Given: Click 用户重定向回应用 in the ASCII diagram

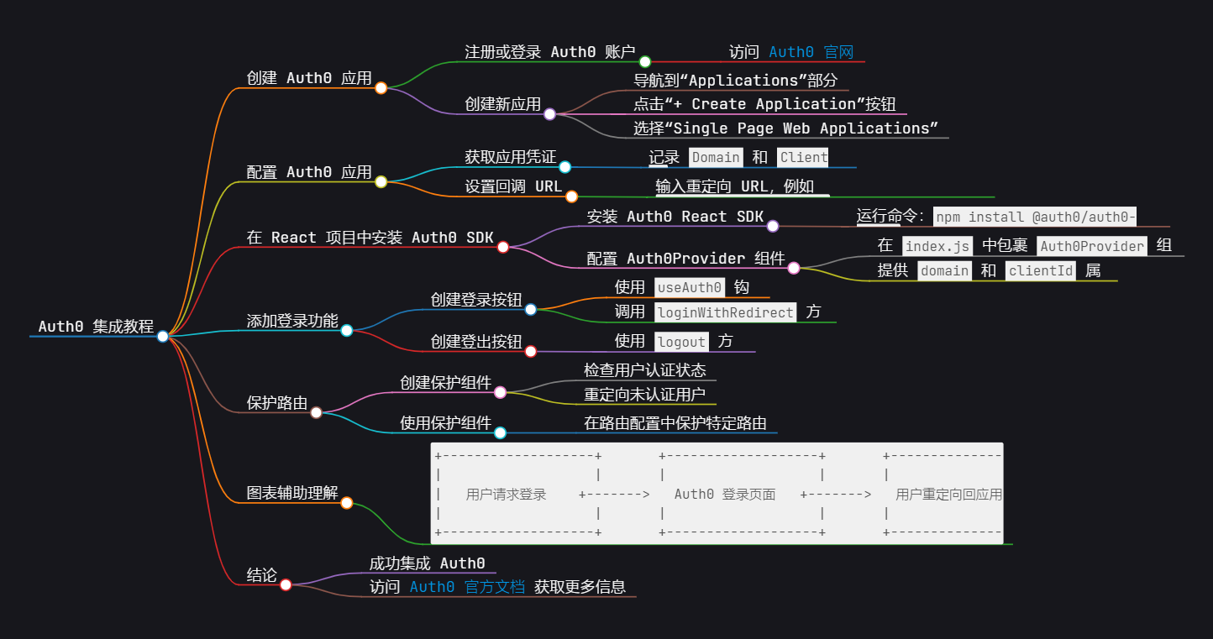Looking at the screenshot, I should pyautogui.click(x=949, y=495).
